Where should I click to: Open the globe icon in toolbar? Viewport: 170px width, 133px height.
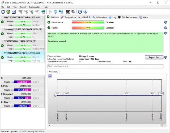click(x=43, y=12)
